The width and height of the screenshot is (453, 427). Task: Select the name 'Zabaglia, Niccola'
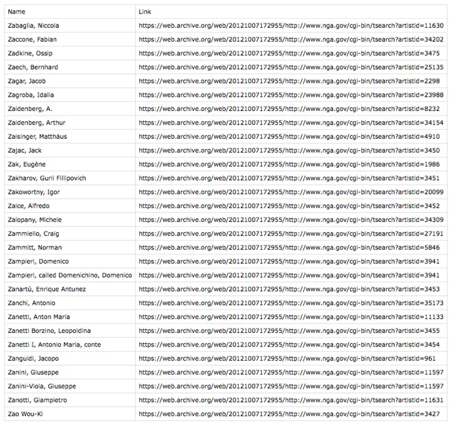click(33, 25)
